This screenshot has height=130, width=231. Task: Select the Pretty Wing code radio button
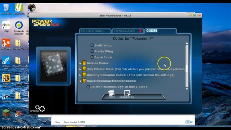[92, 51]
